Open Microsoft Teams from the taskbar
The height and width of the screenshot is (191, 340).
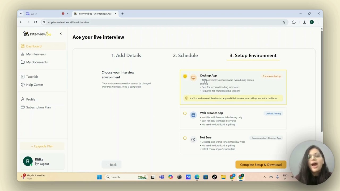click(x=161, y=177)
